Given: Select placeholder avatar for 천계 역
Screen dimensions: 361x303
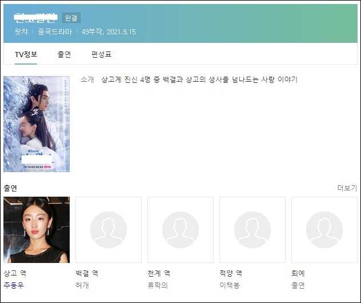Looking at the screenshot, I should click(x=181, y=230).
